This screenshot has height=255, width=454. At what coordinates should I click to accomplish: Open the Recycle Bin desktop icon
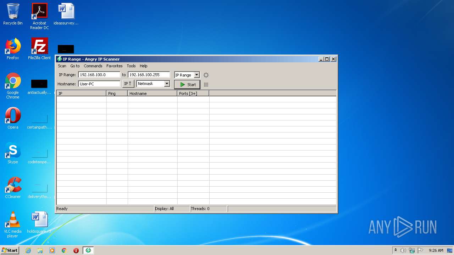tap(13, 15)
